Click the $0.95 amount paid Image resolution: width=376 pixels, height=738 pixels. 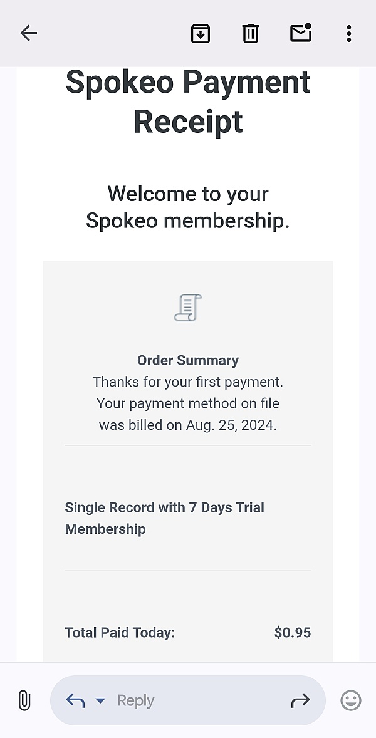point(293,633)
